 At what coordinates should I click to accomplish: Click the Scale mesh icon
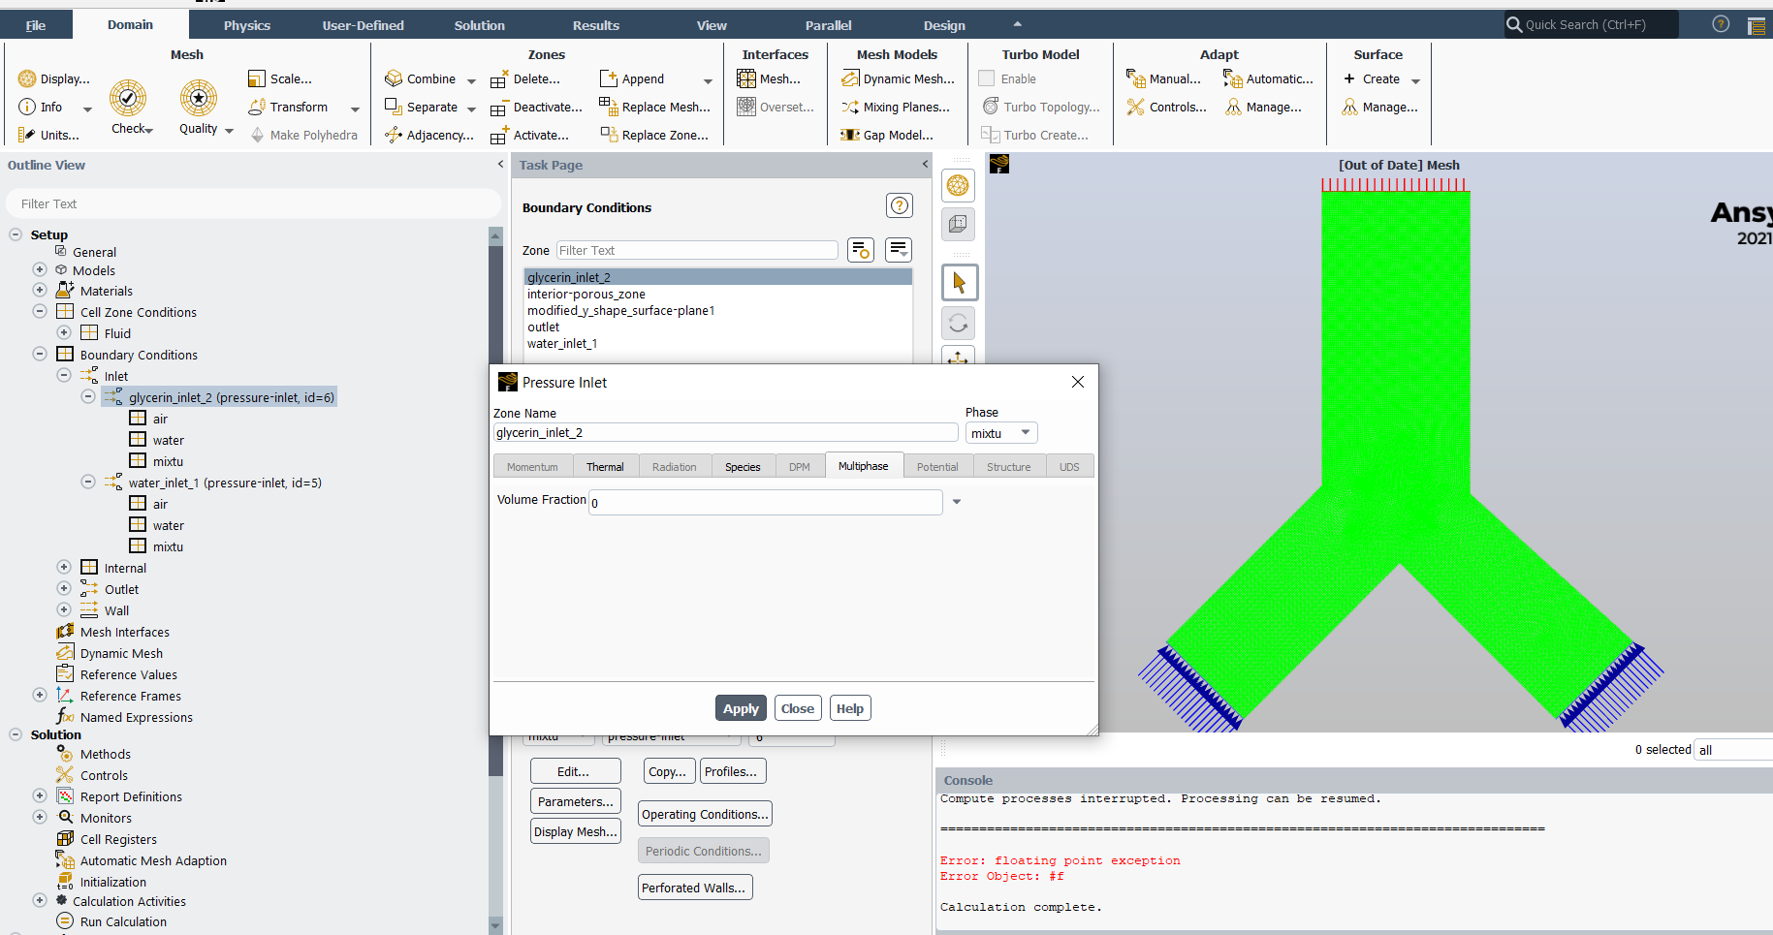[257, 79]
